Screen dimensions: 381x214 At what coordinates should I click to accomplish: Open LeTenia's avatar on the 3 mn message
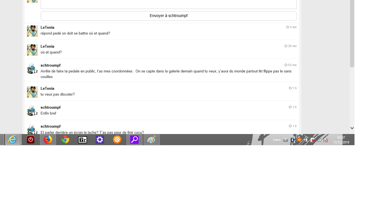(32, 31)
